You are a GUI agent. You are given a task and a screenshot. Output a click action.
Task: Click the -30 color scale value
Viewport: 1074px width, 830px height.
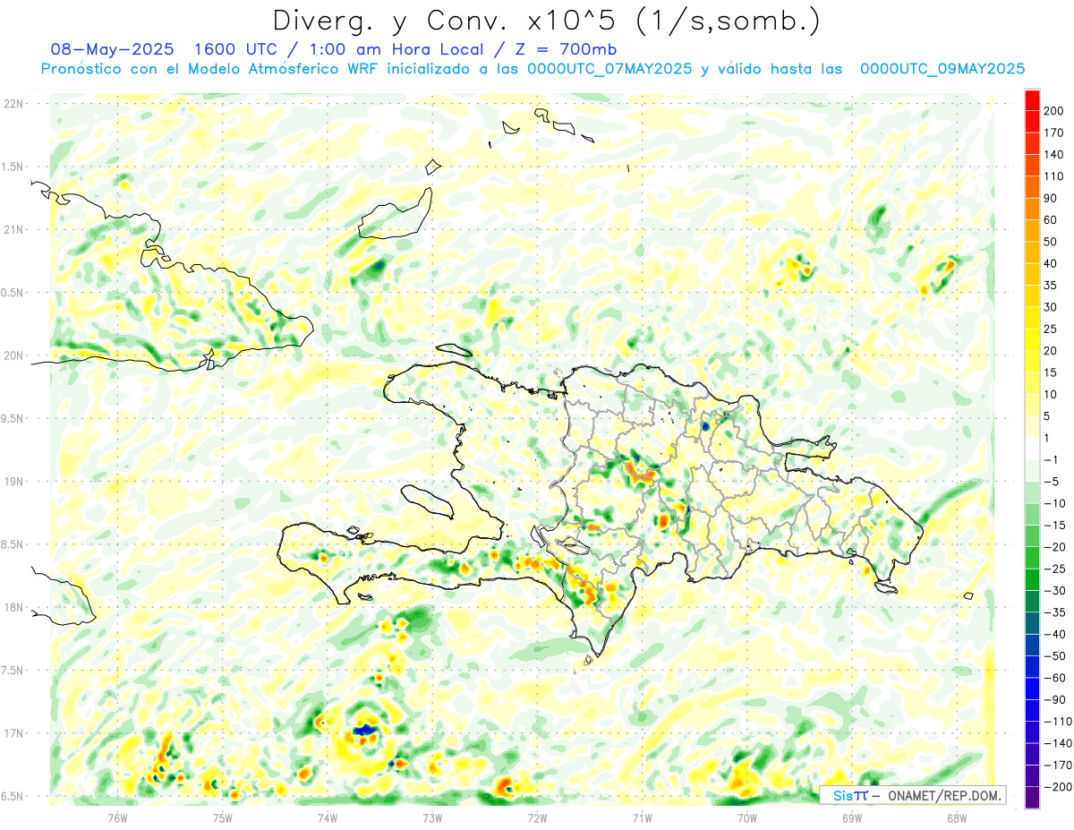1057,590
